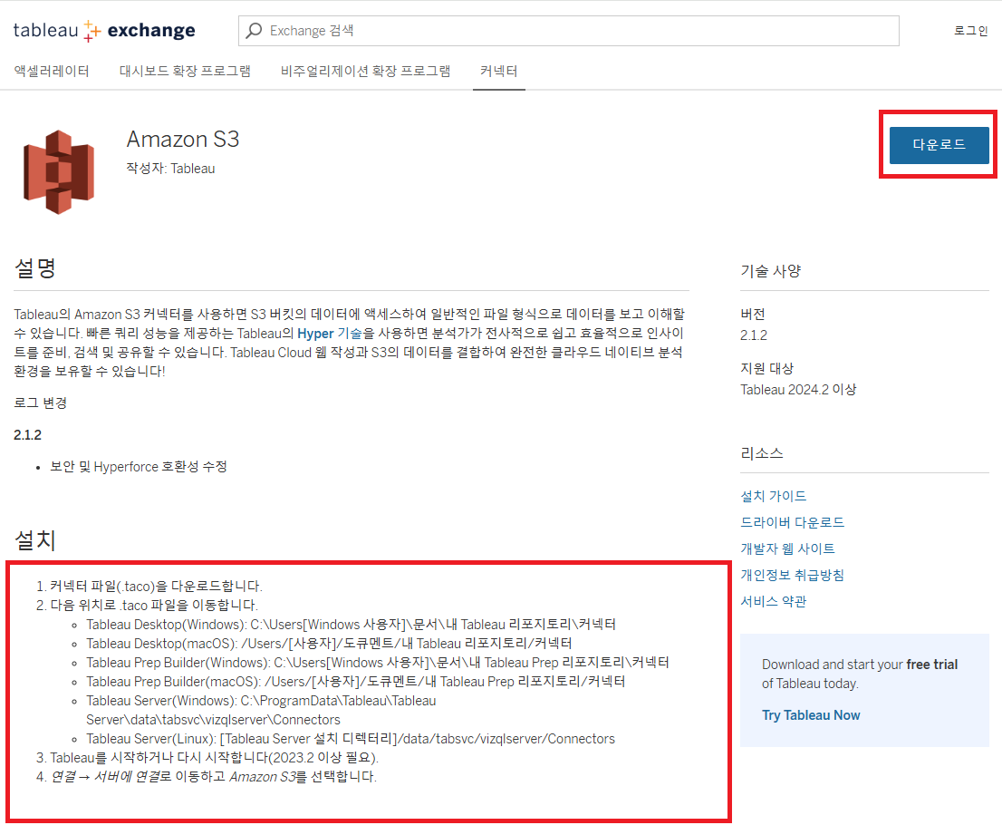Switch to 대시보드 확장 프로그램 tab
Image resolution: width=1002 pixels, height=825 pixels.
click(185, 71)
